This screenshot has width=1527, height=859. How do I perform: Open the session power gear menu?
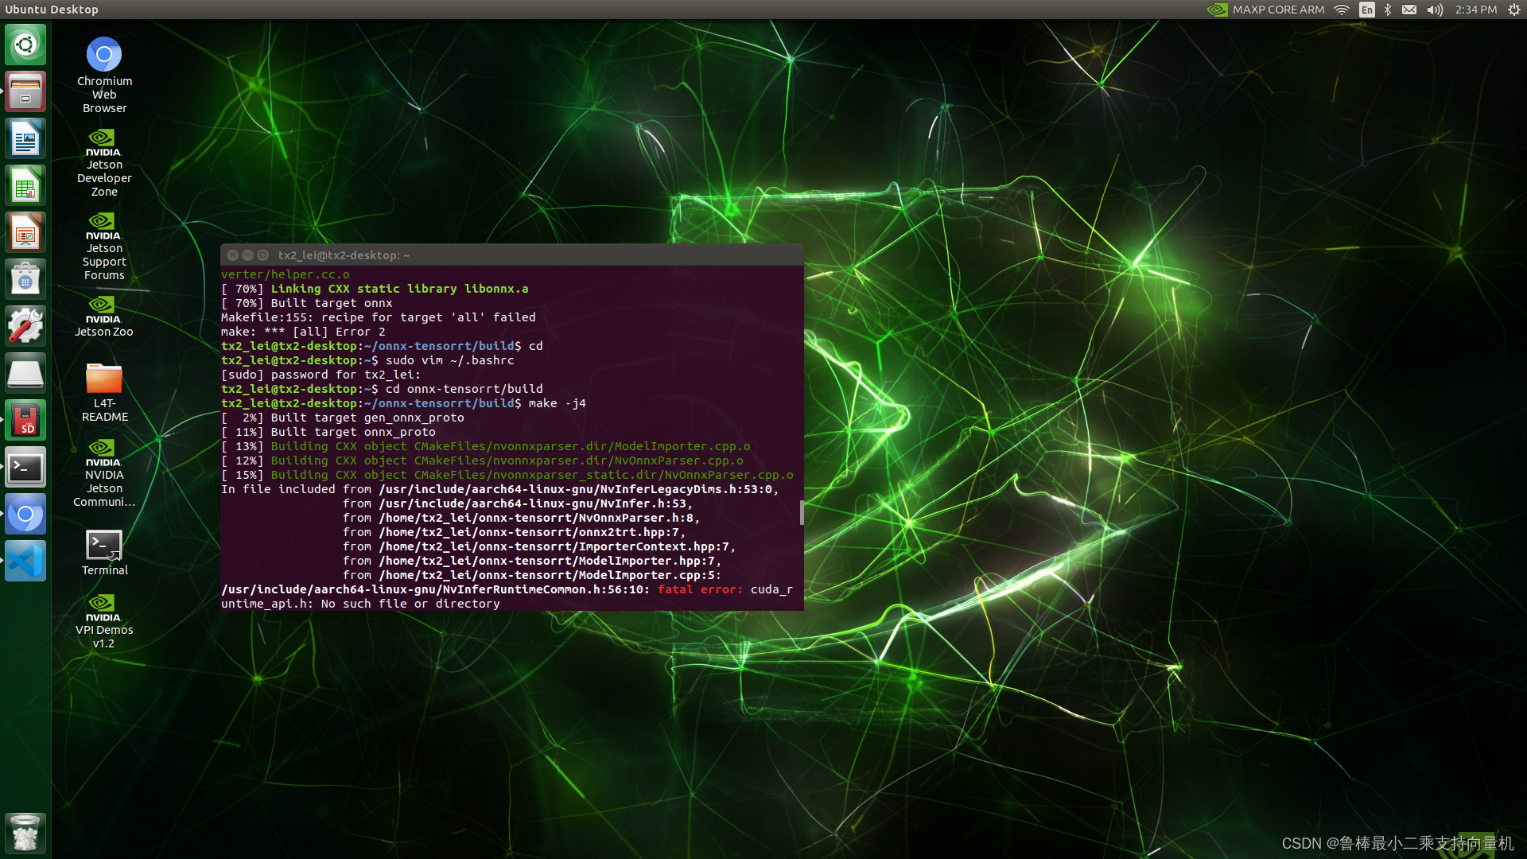1514,10
